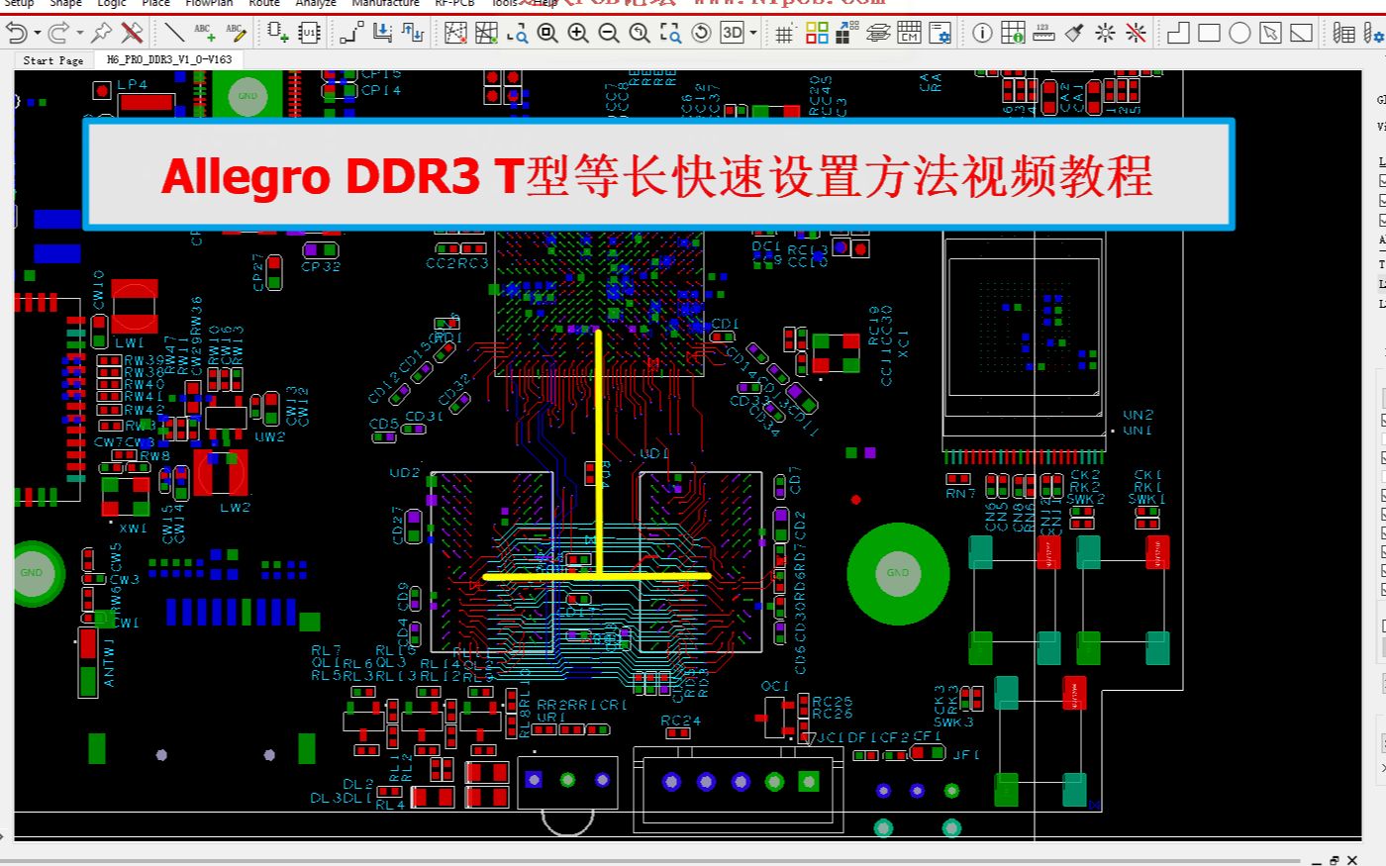Open the Route menu
1386x866 pixels.
click(263, 5)
